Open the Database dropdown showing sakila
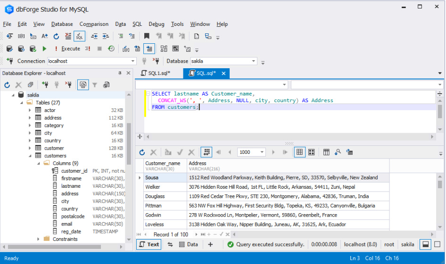The width and height of the screenshot is (446, 264). (254, 61)
